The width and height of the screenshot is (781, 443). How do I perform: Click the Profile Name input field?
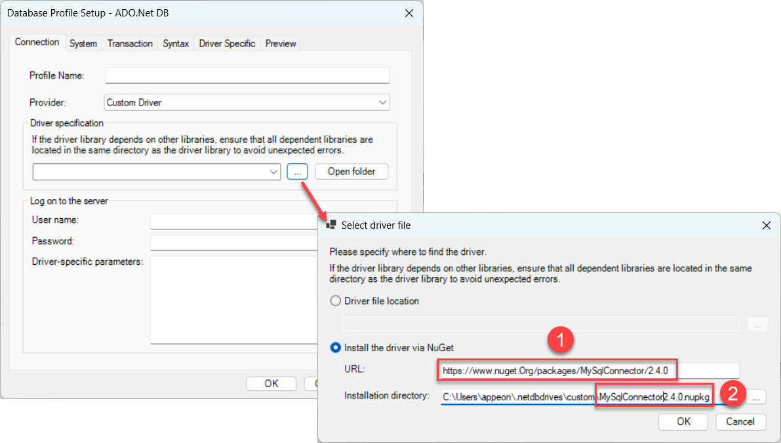(247, 76)
